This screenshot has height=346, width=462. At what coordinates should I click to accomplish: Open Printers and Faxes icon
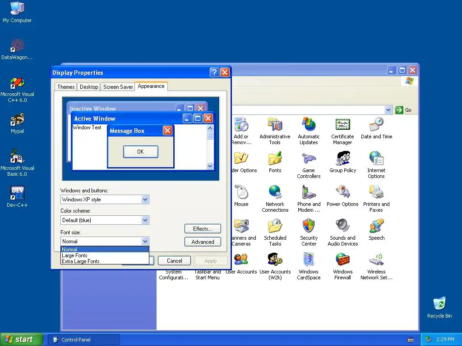coord(376,199)
